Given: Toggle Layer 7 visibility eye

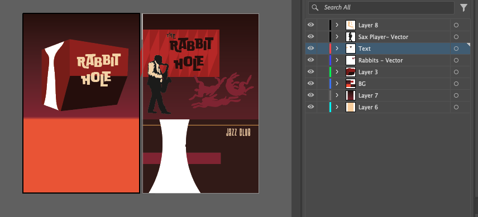Looking at the screenshot, I should click(x=310, y=95).
